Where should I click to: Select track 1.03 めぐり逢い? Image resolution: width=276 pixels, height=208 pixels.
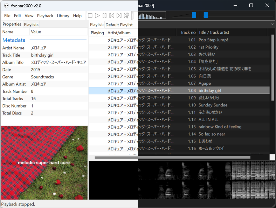pyautogui.click(x=179, y=54)
